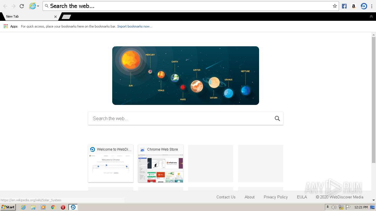Open a new tab with the plus tab button
The width and height of the screenshot is (376, 211).
(x=66, y=17)
